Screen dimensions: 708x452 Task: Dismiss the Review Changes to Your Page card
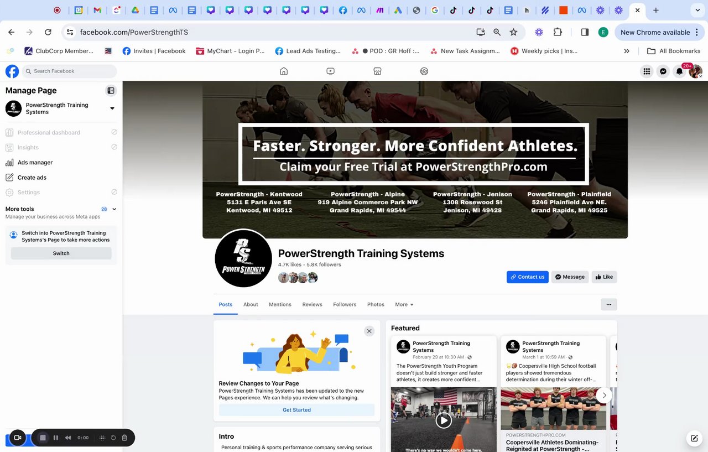point(369,331)
